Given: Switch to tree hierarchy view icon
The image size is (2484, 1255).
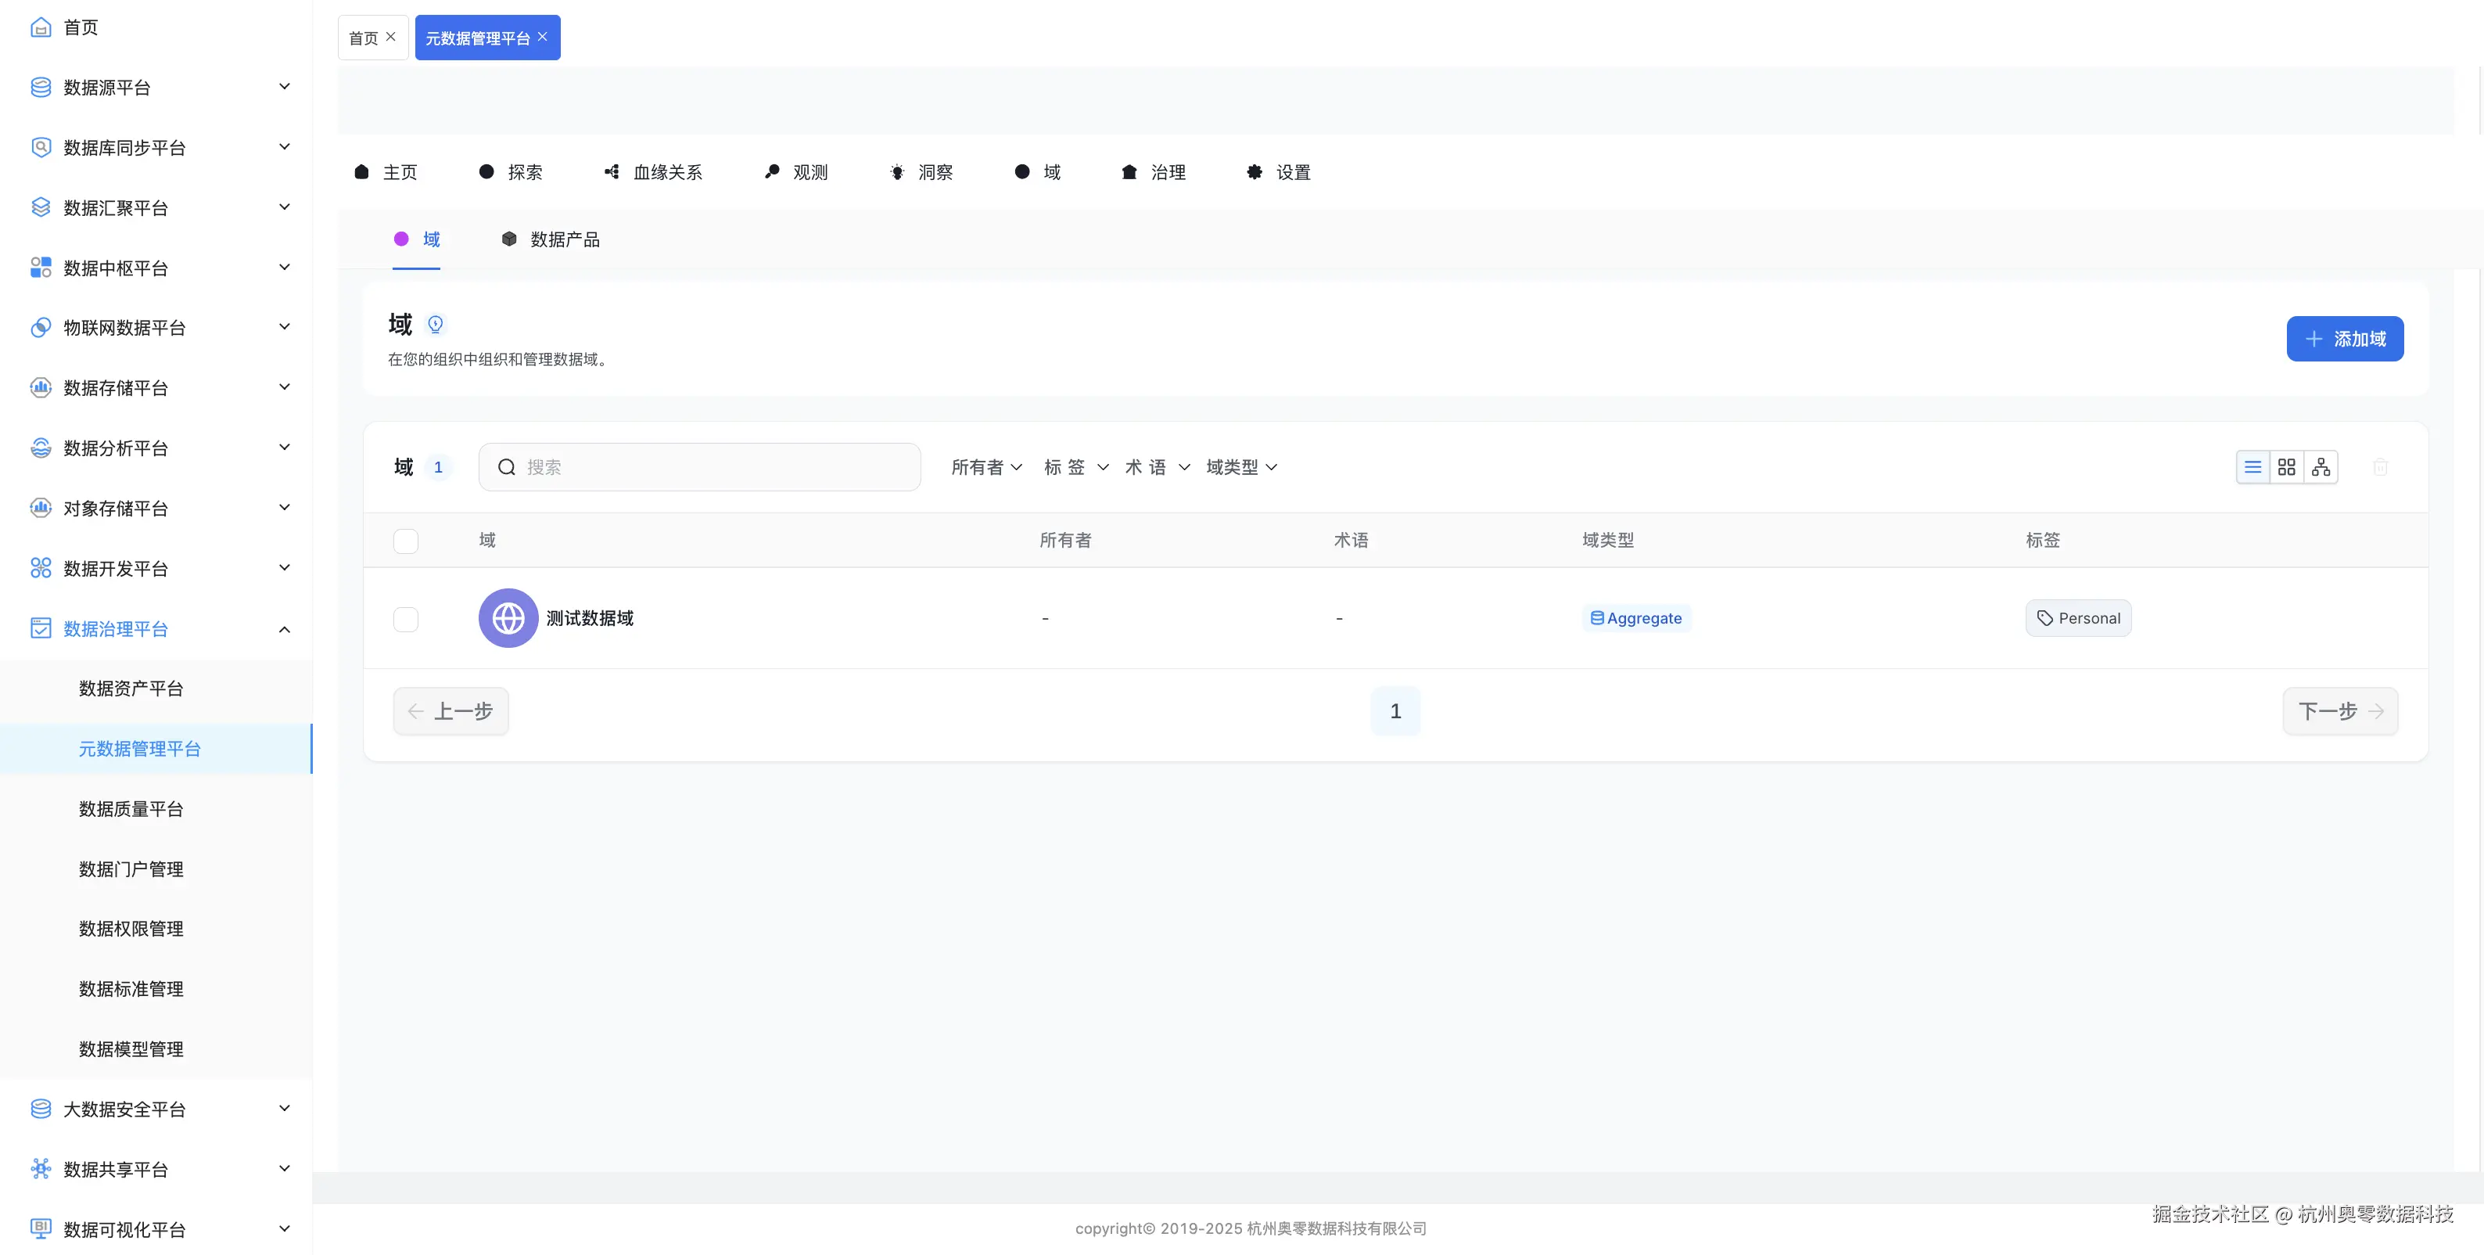Looking at the screenshot, I should click(x=2321, y=468).
